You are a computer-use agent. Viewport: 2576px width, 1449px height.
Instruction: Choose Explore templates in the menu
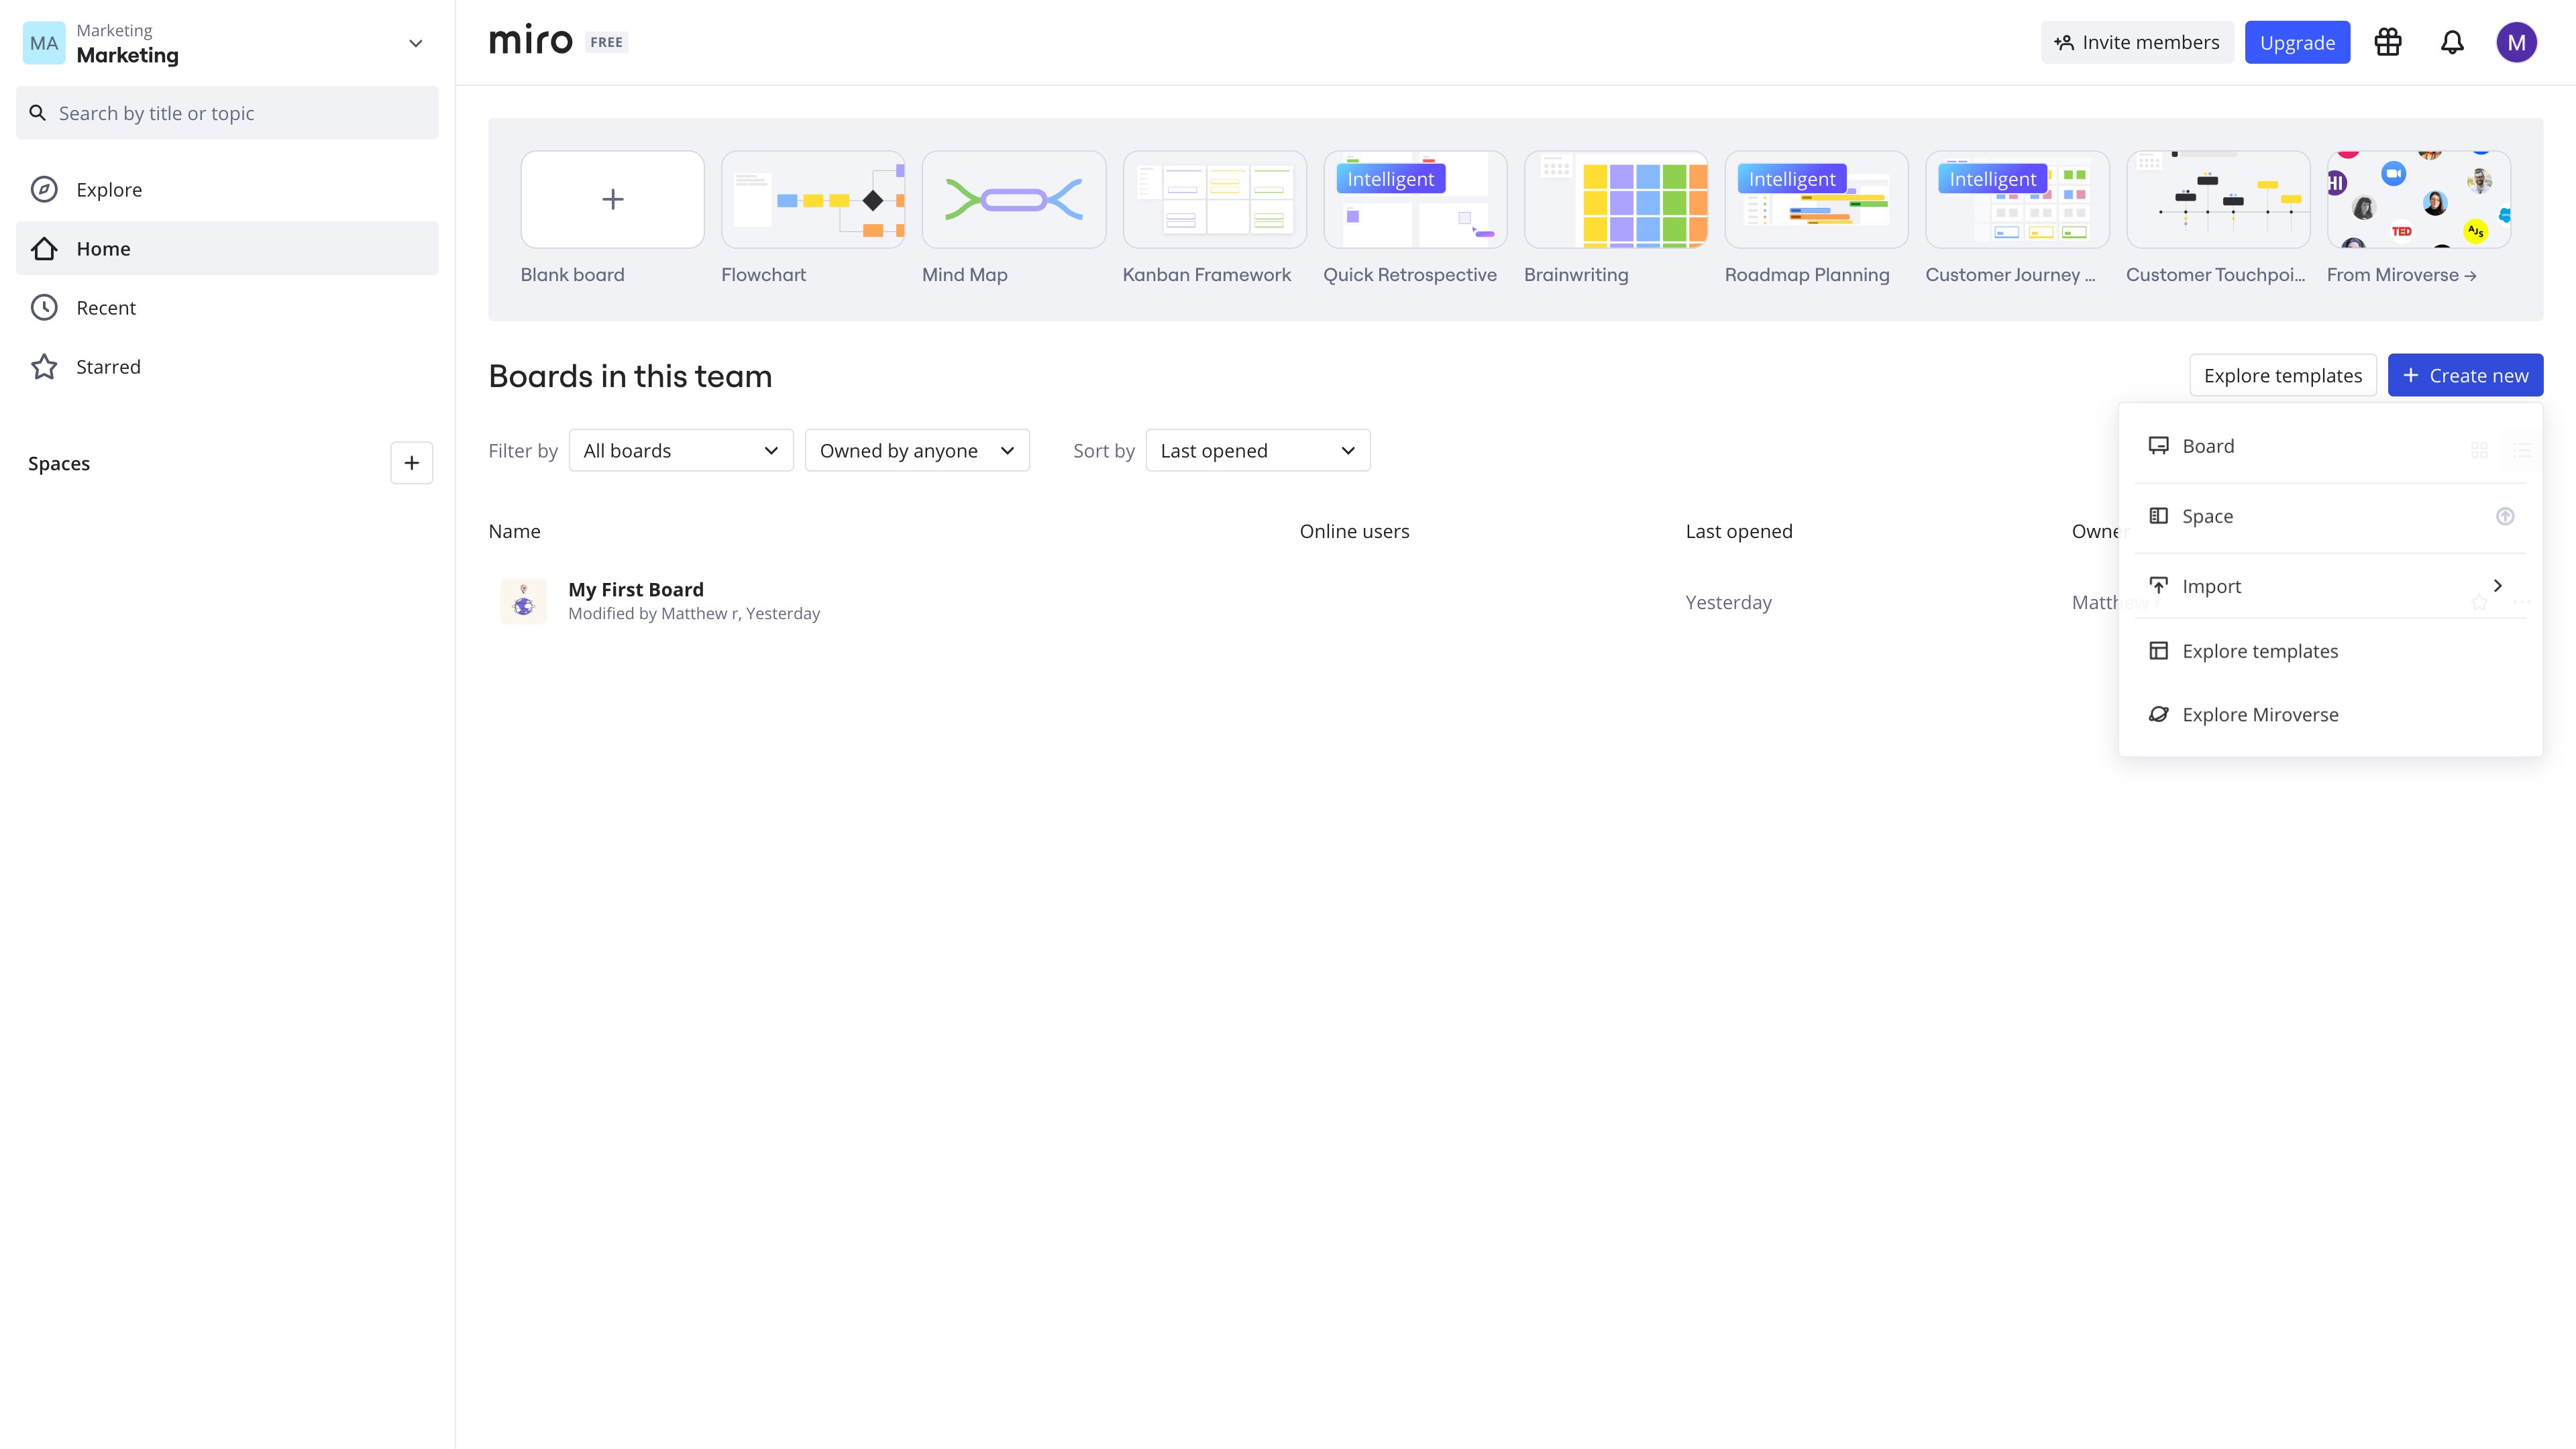tap(2330, 651)
